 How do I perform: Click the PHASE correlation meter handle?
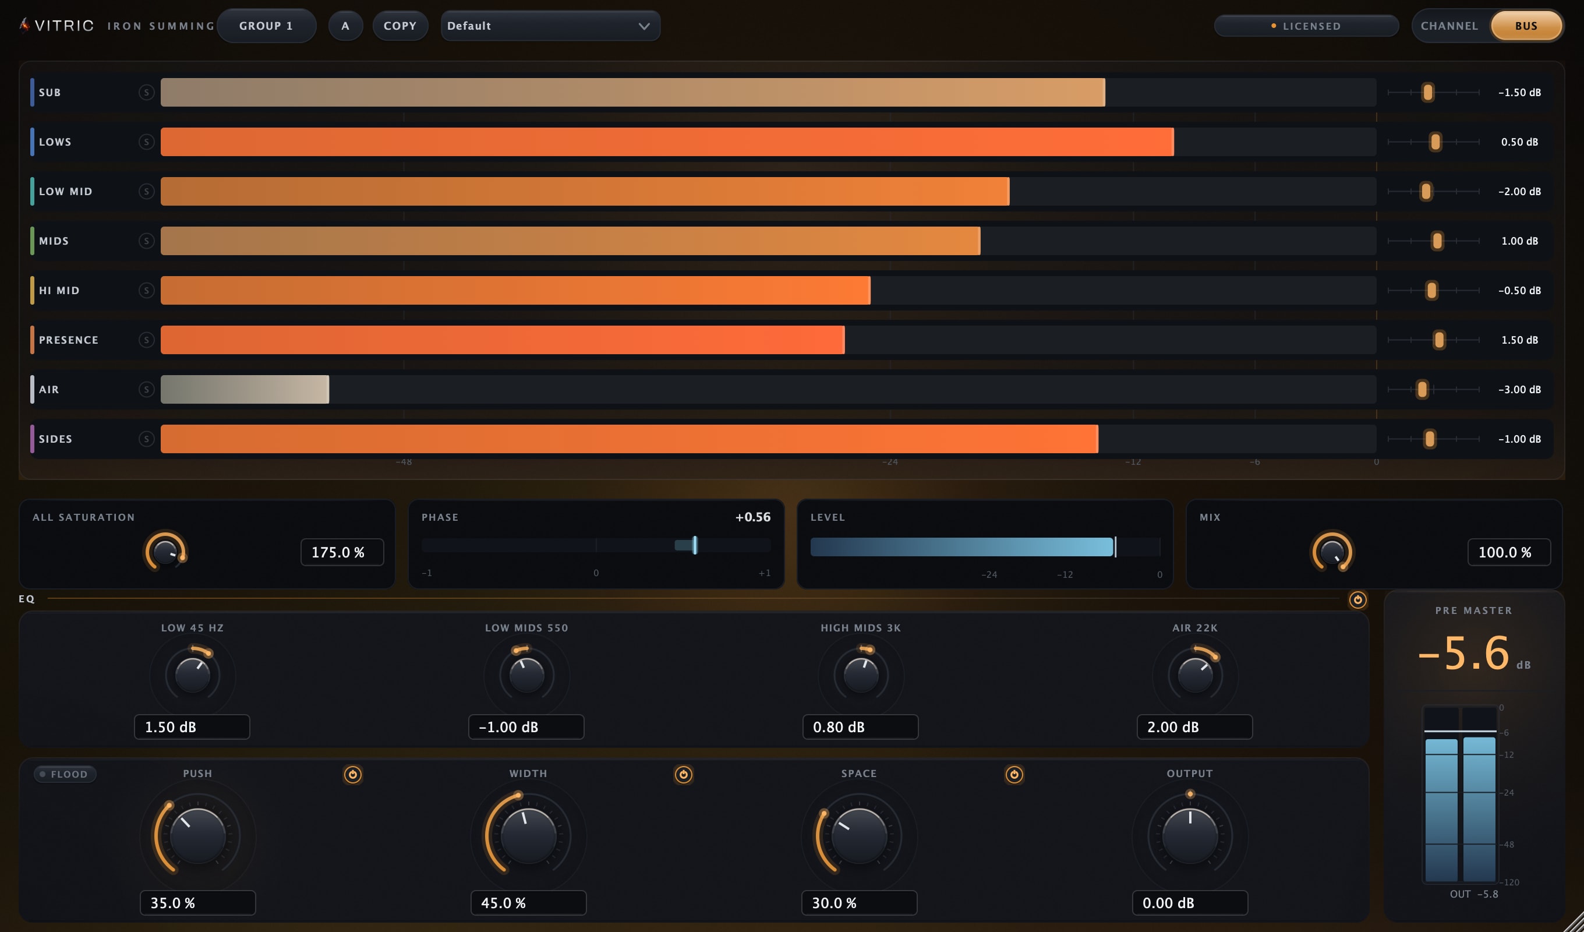695,545
